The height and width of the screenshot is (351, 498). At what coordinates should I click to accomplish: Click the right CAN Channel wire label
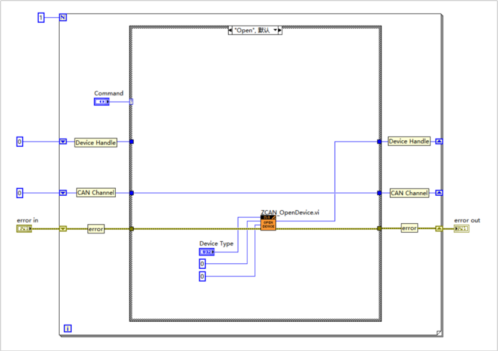point(410,193)
